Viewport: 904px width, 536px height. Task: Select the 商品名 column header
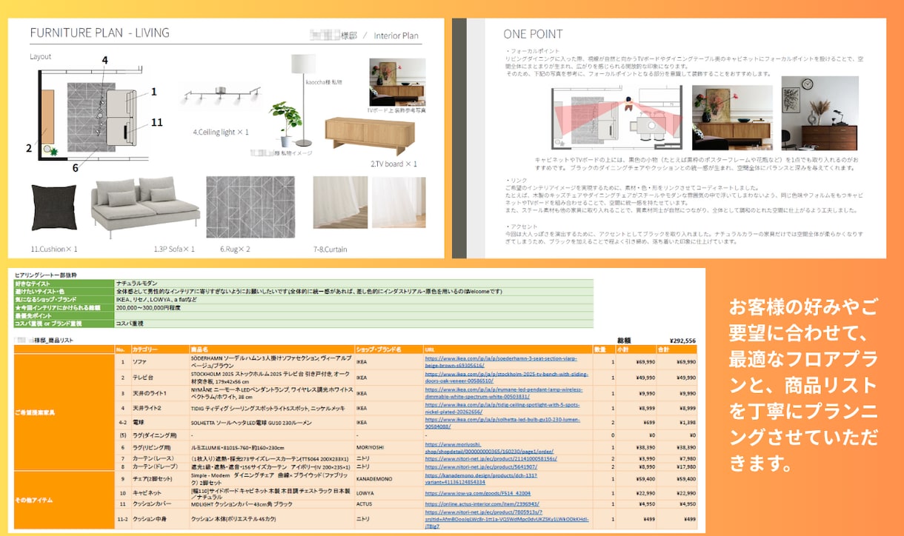click(272, 349)
